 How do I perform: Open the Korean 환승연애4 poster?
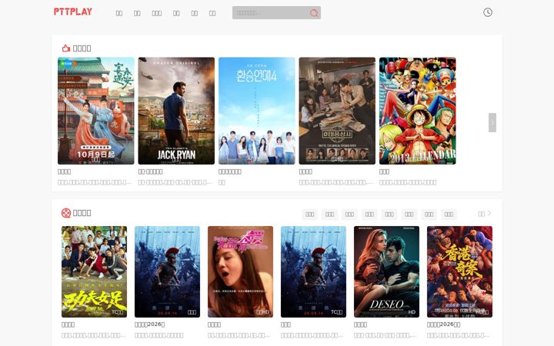coord(256,111)
